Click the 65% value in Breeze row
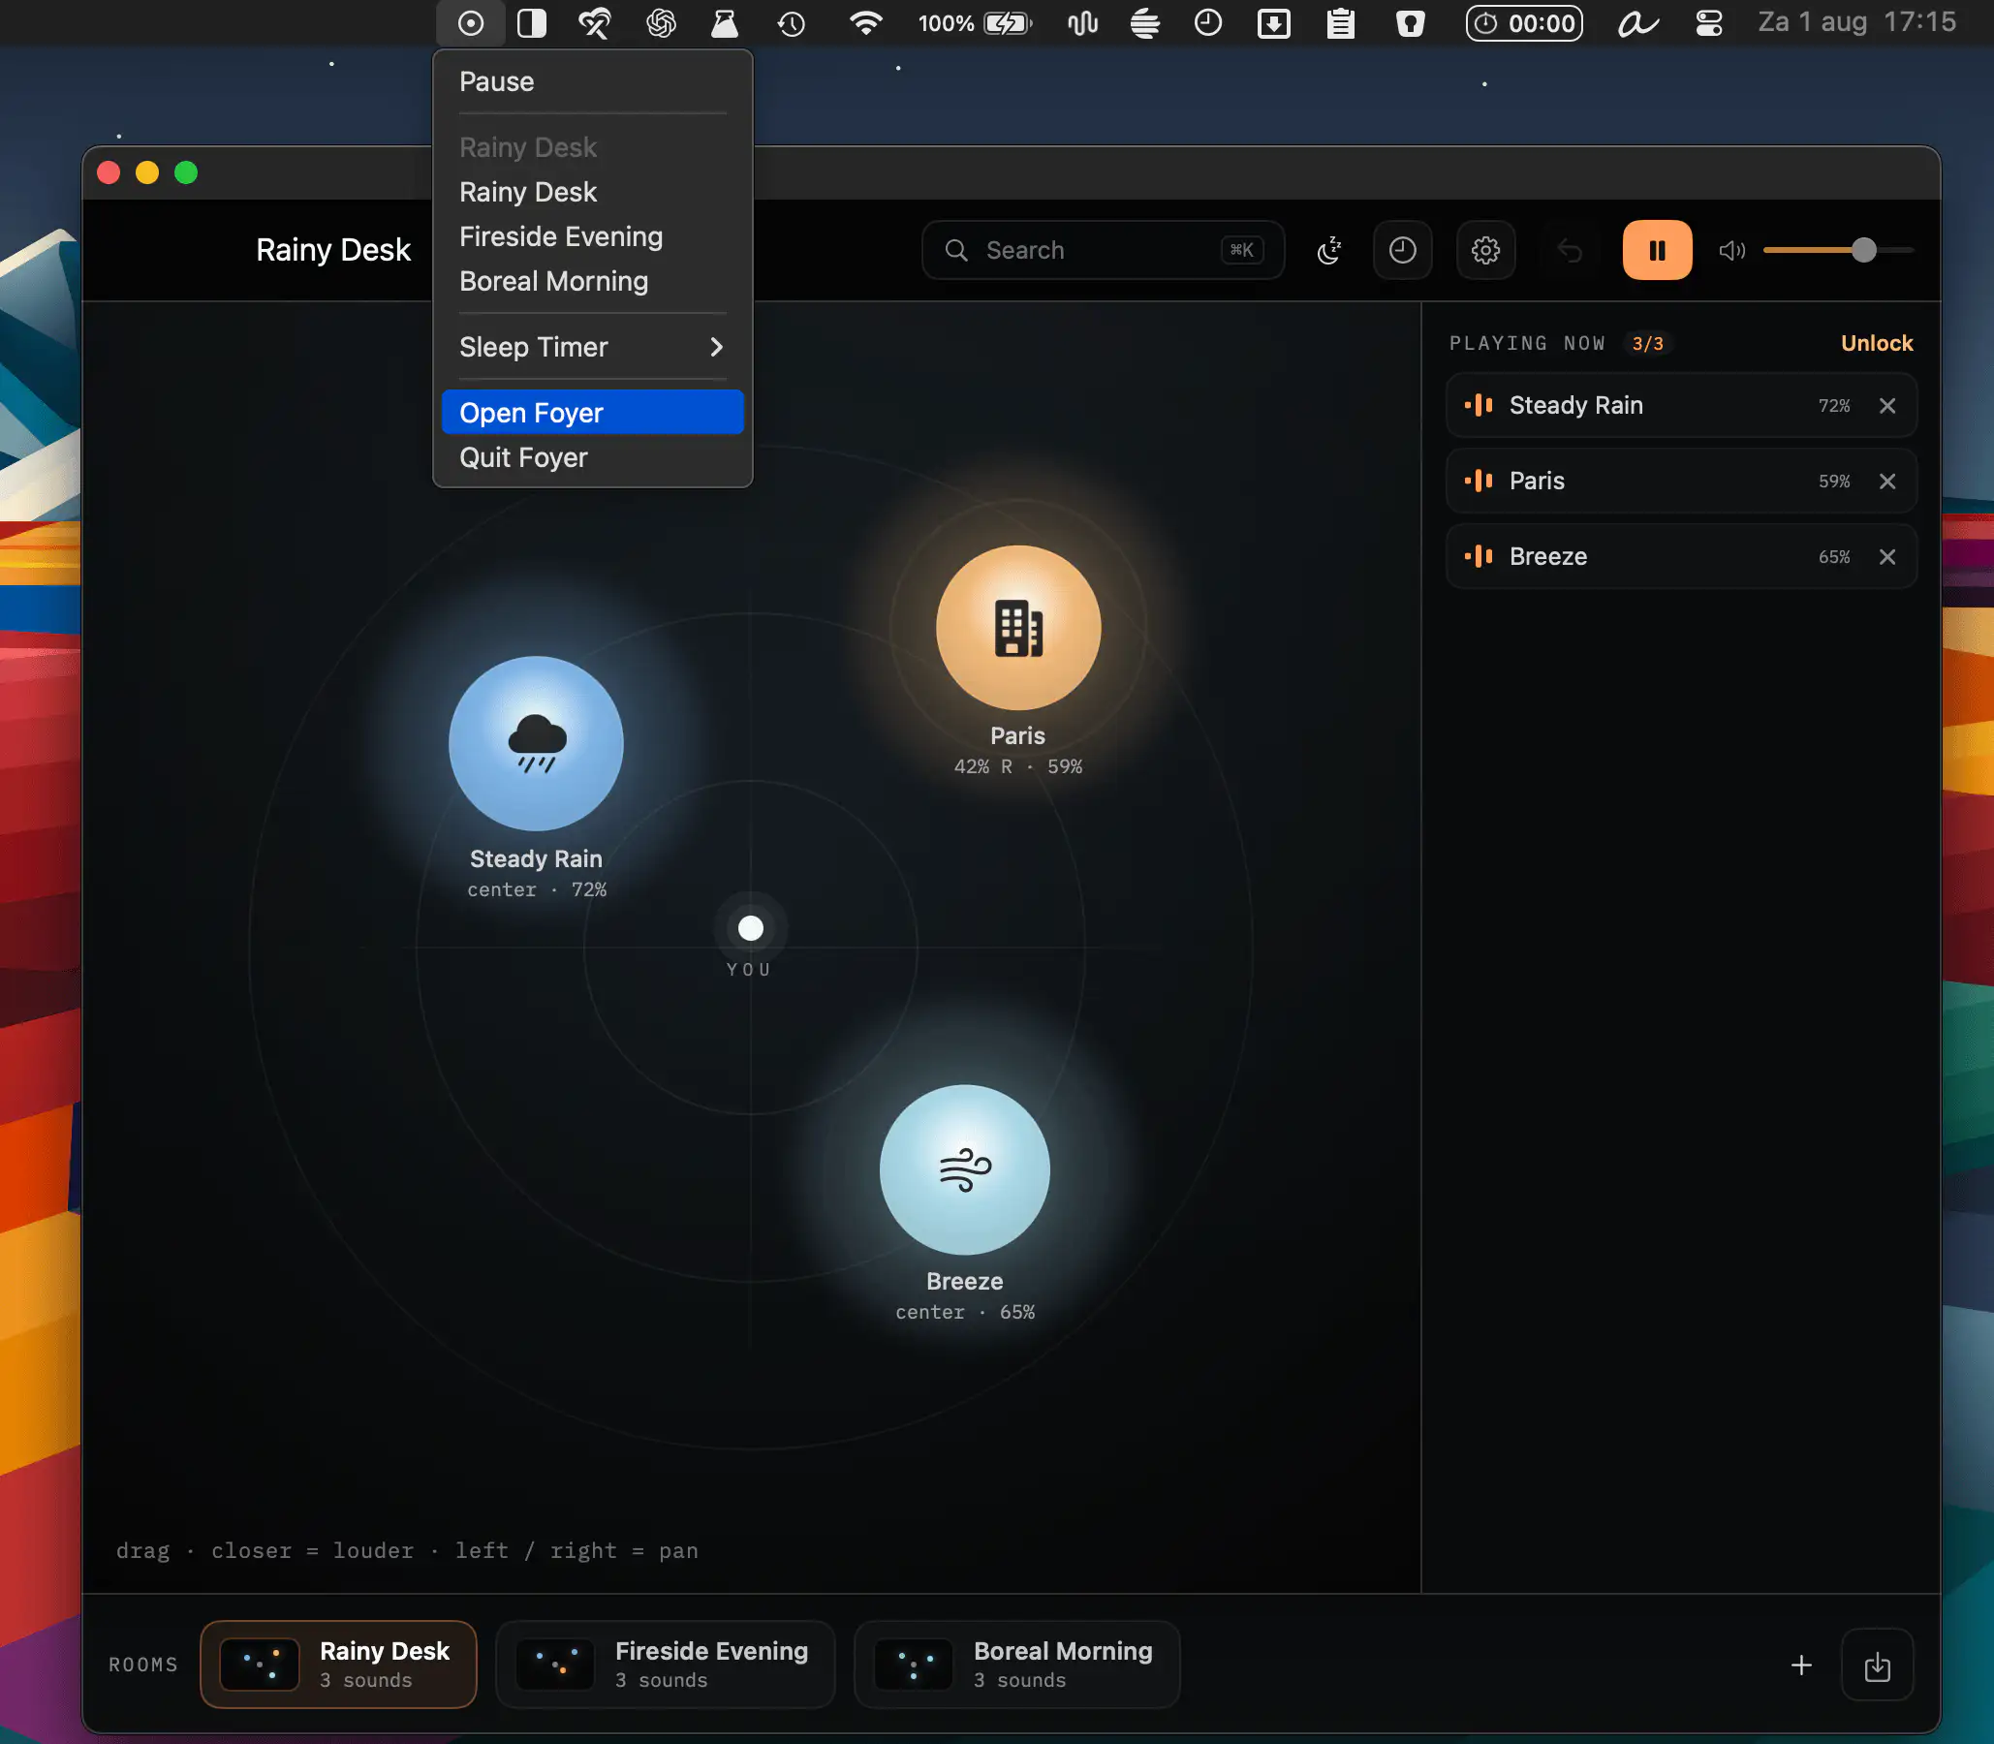 1833,557
